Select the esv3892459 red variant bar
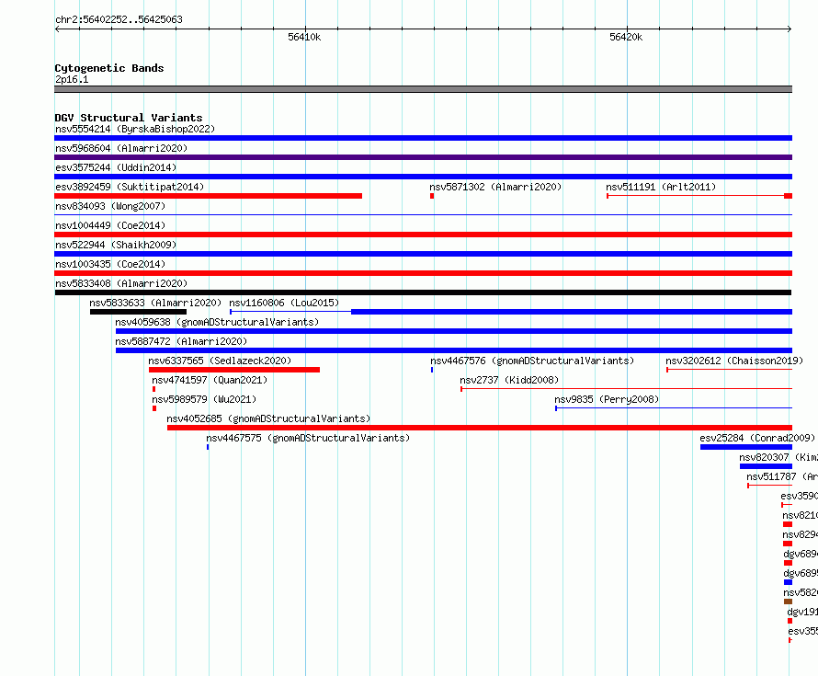The width and height of the screenshot is (818, 676). (208, 196)
